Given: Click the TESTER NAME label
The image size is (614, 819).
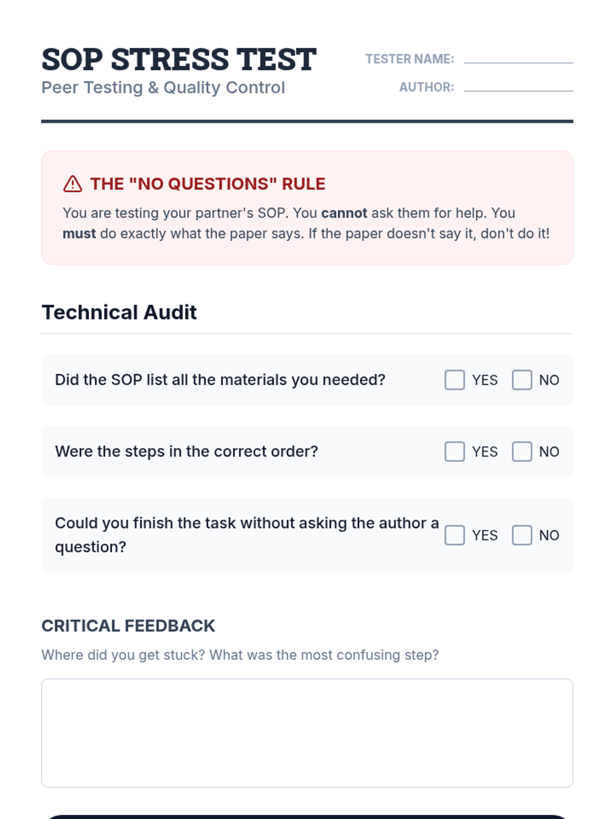Looking at the screenshot, I should 410,59.
